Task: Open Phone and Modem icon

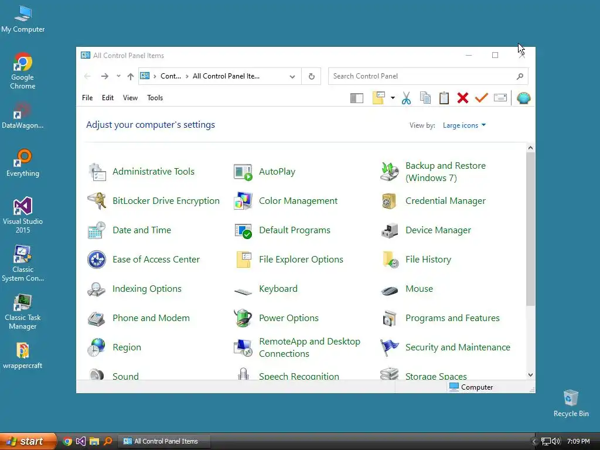Action: [97, 318]
